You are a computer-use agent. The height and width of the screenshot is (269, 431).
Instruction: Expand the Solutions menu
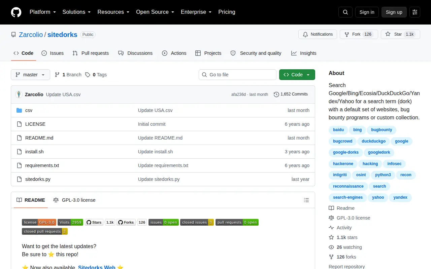[x=76, y=12]
